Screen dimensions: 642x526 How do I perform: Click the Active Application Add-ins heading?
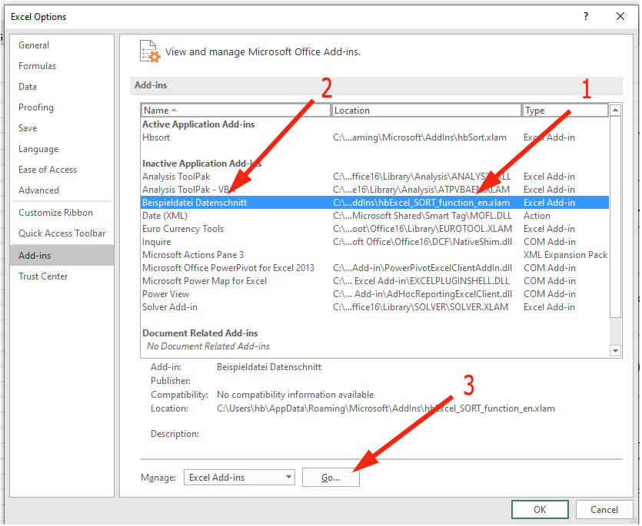coord(198,124)
